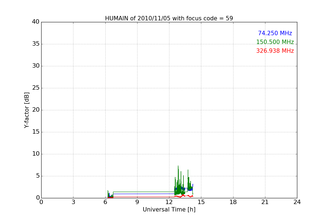Select the green '150.500 MHz' legend label
Screen dimensions: 330x220
coord(275,42)
